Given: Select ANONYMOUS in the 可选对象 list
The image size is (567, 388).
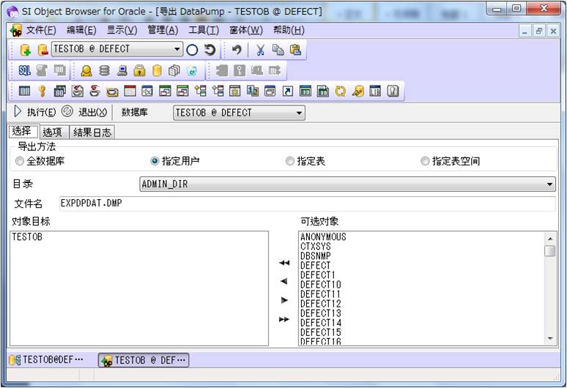Looking at the screenshot, I should click(323, 236).
